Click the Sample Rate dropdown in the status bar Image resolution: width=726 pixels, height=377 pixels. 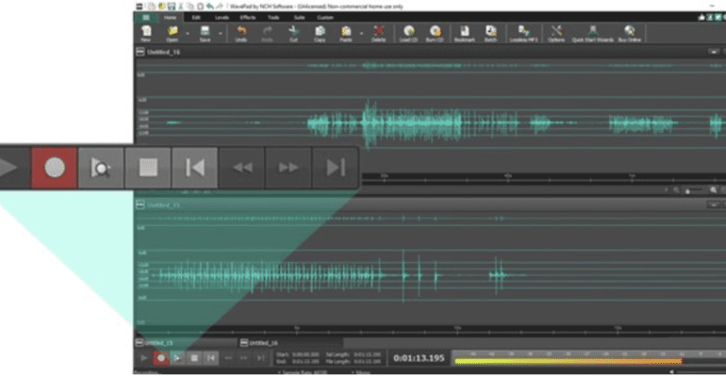point(304,372)
